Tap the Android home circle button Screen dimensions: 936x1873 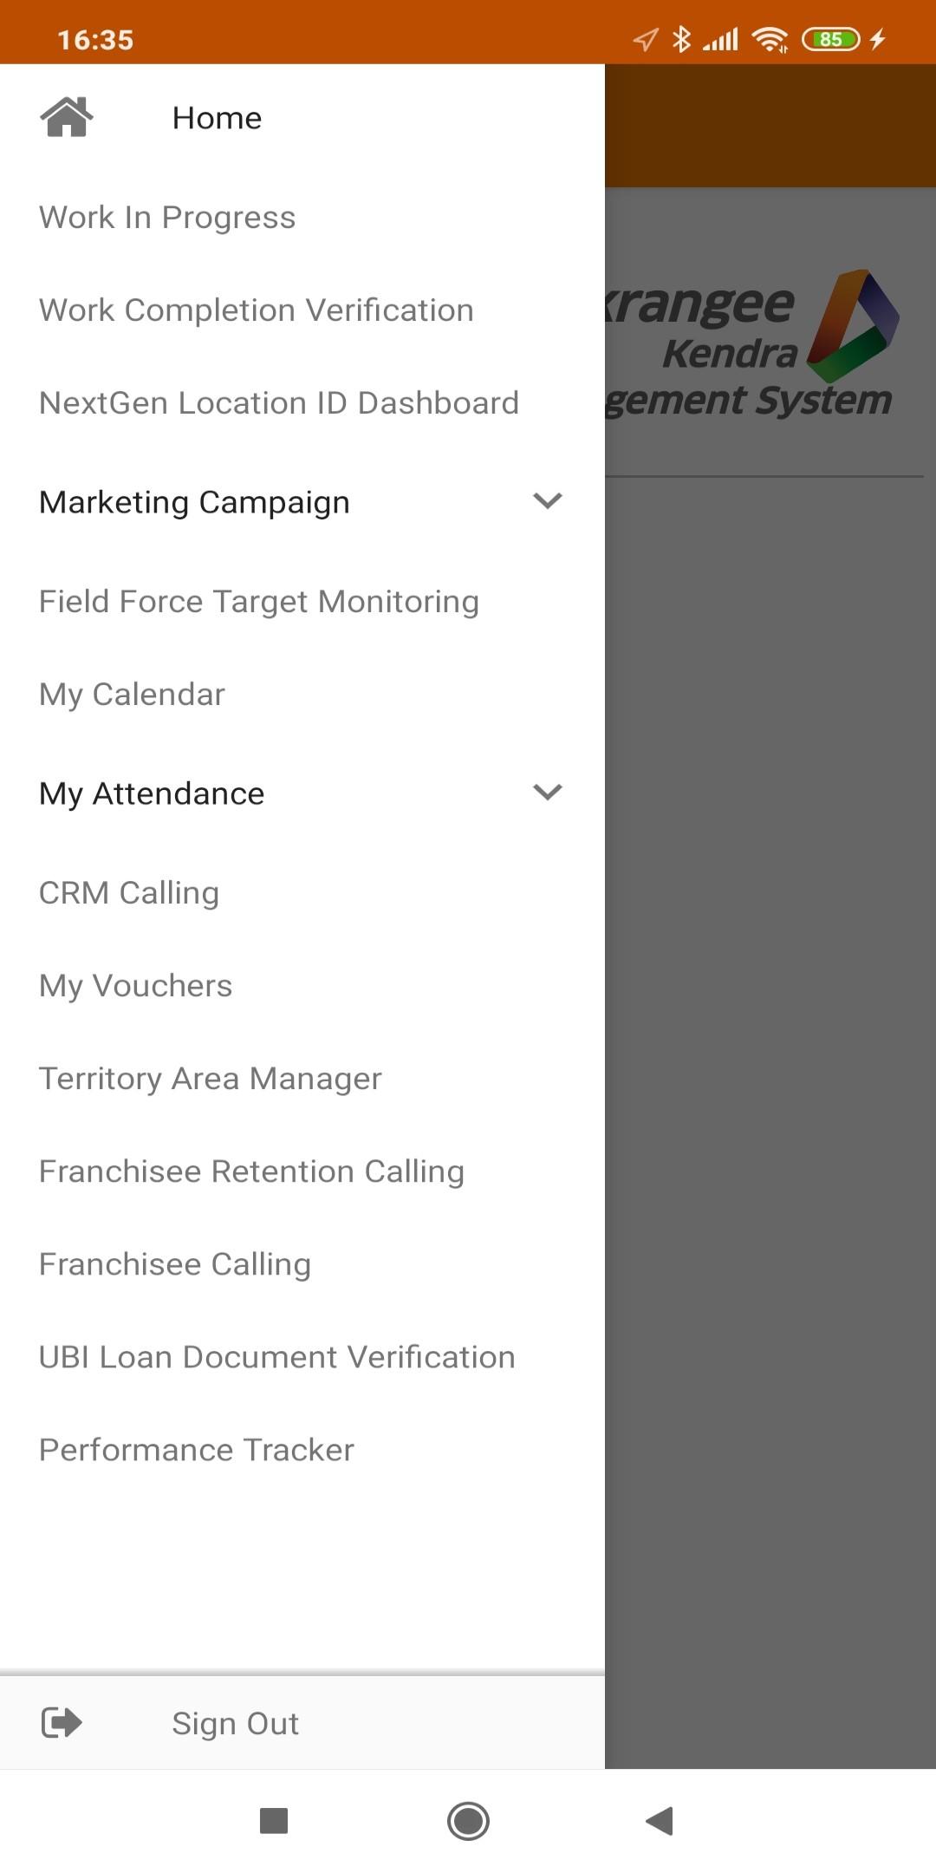(468, 1820)
